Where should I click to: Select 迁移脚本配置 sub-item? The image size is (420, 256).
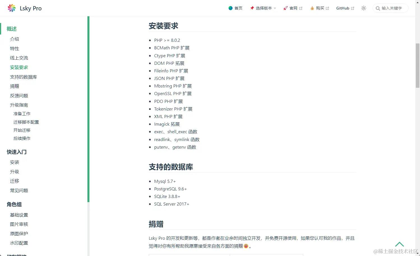pyautogui.click(x=26, y=122)
